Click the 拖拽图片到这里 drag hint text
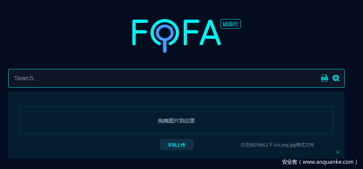Image resolution: width=363 pixels, height=169 pixels. coord(176,121)
